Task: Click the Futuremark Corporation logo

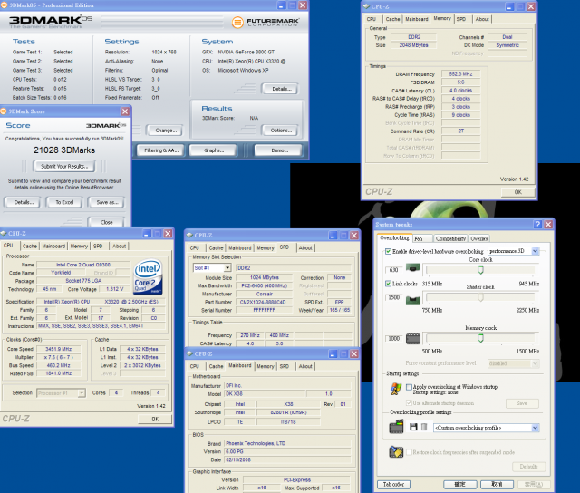Action: pyautogui.click(x=265, y=22)
